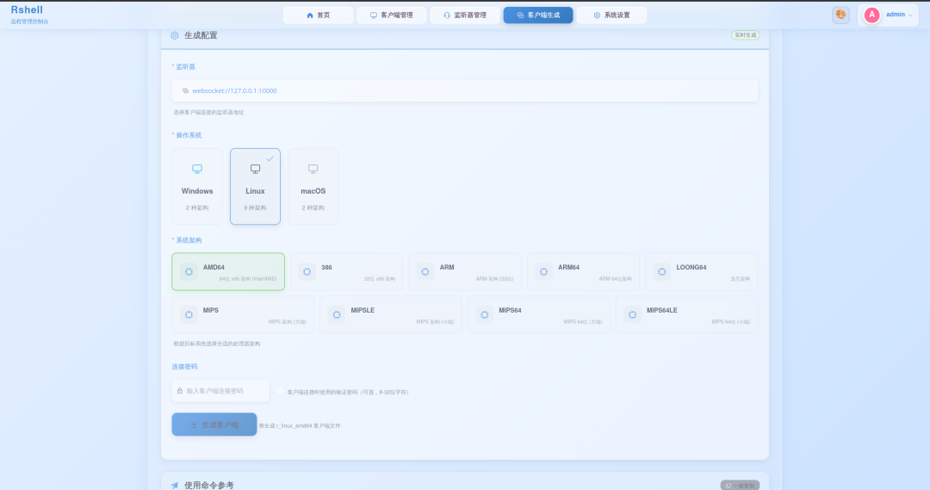Screen dimensions: 930x490
Task: Pick the MIPSLE architecture label
Action: point(363,310)
